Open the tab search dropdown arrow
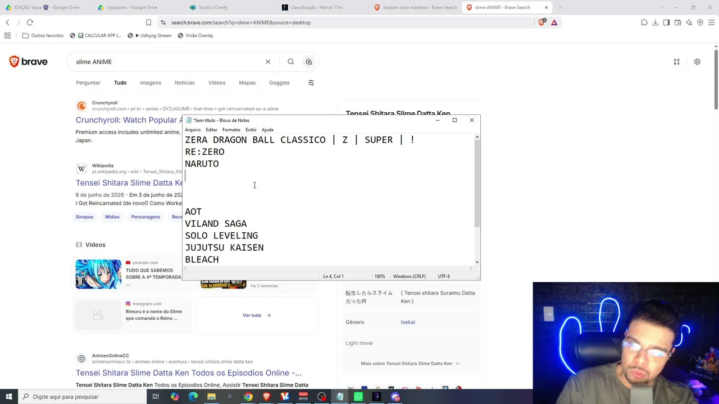 click(x=662, y=7)
